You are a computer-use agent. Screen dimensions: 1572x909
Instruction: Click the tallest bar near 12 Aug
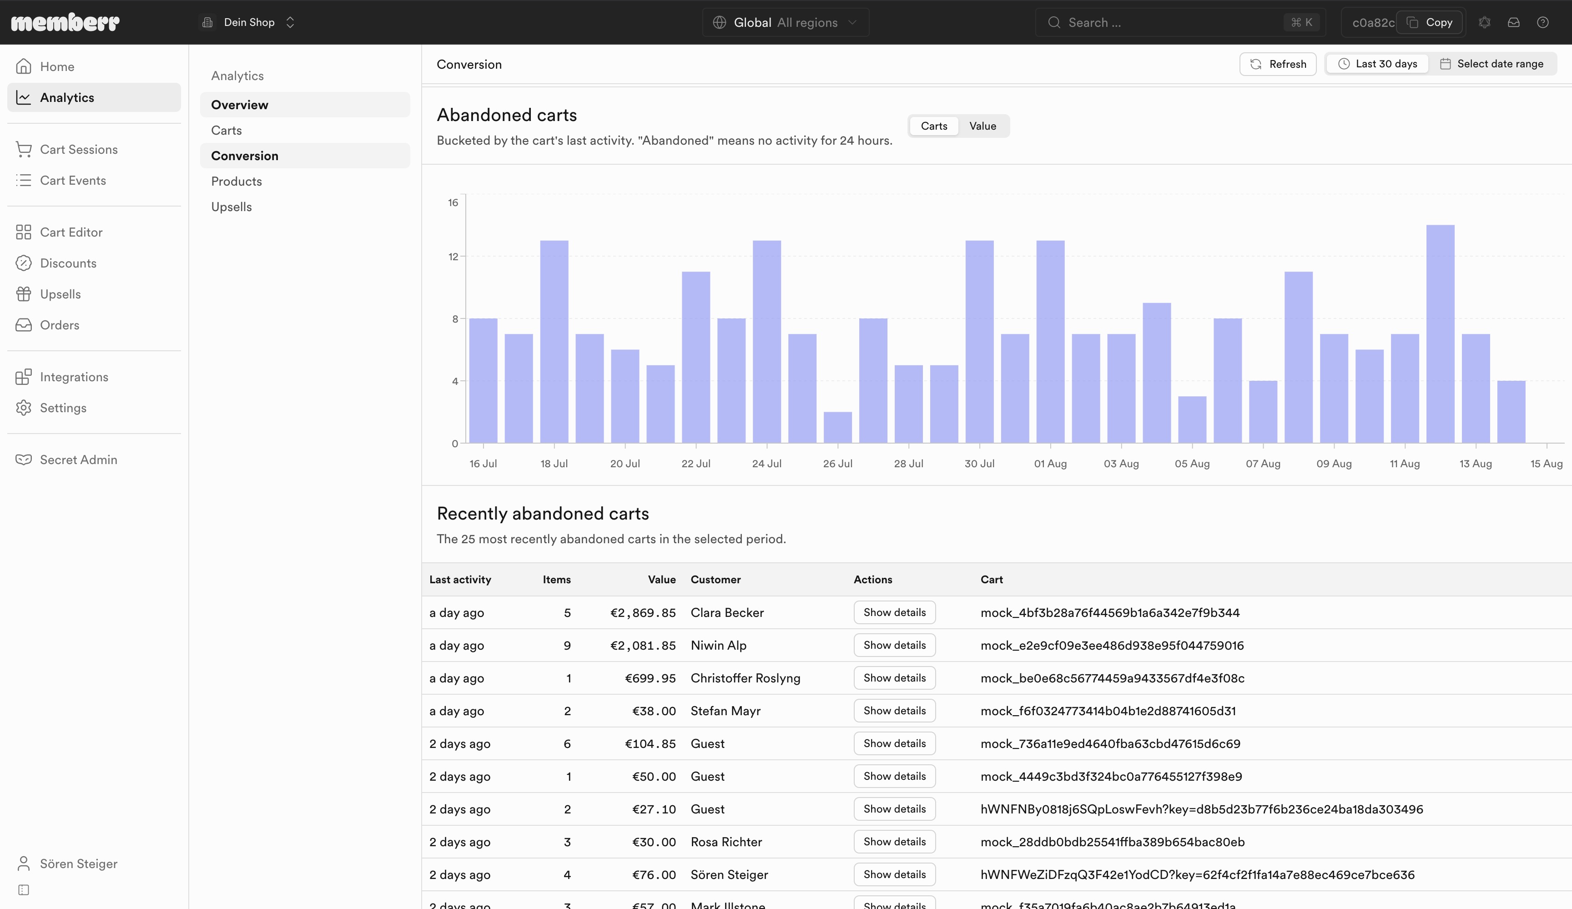1440,334
